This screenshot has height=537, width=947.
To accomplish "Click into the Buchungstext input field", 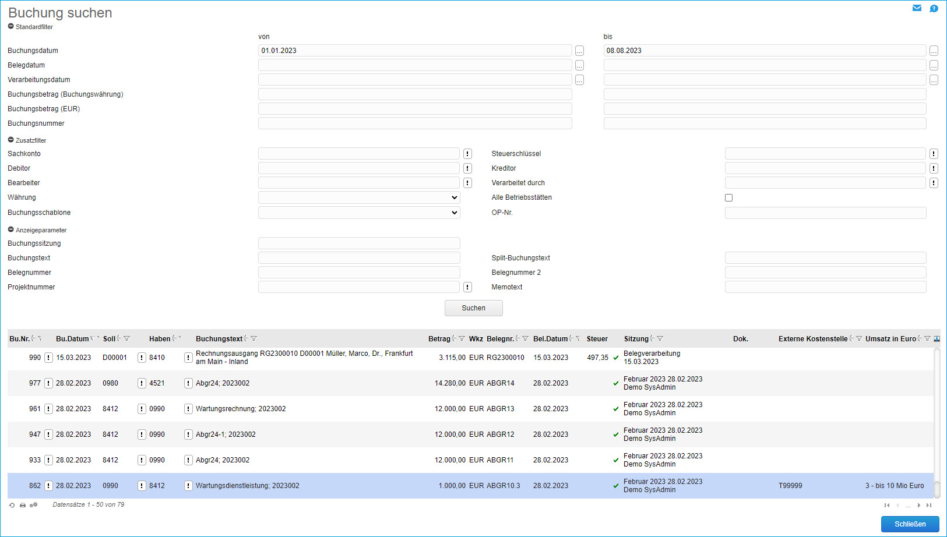I will tap(359, 258).
